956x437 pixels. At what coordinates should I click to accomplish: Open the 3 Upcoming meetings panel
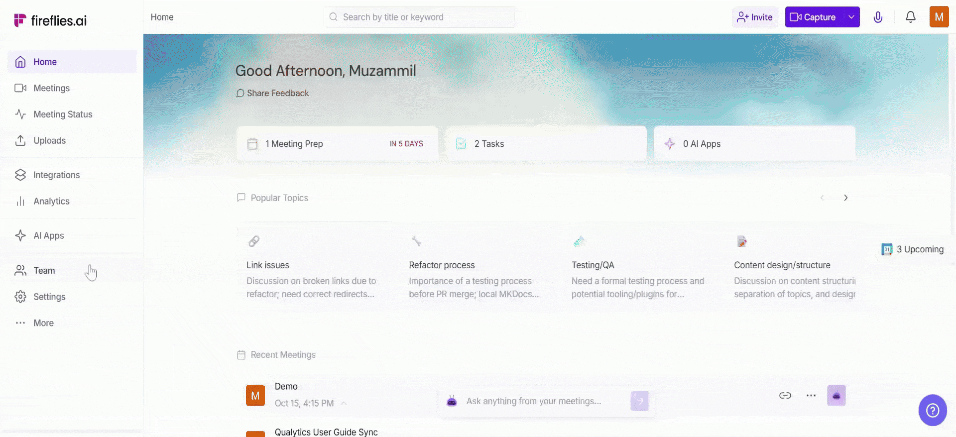click(913, 249)
